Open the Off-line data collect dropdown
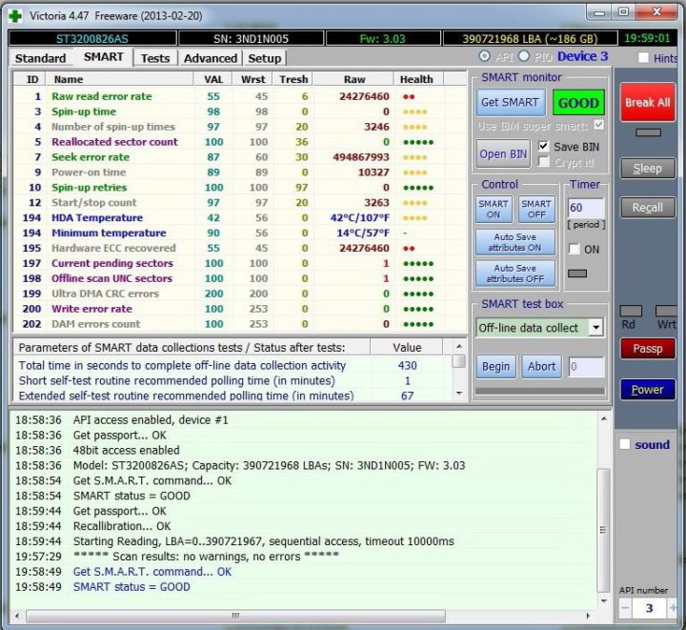The height and width of the screenshot is (630, 686). point(595,328)
